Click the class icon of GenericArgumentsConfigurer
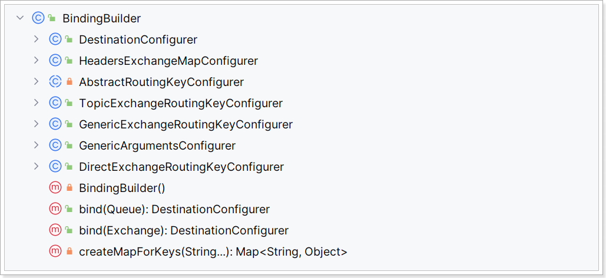Image resolution: width=606 pixels, height=278 pixels. pos(55,145)
